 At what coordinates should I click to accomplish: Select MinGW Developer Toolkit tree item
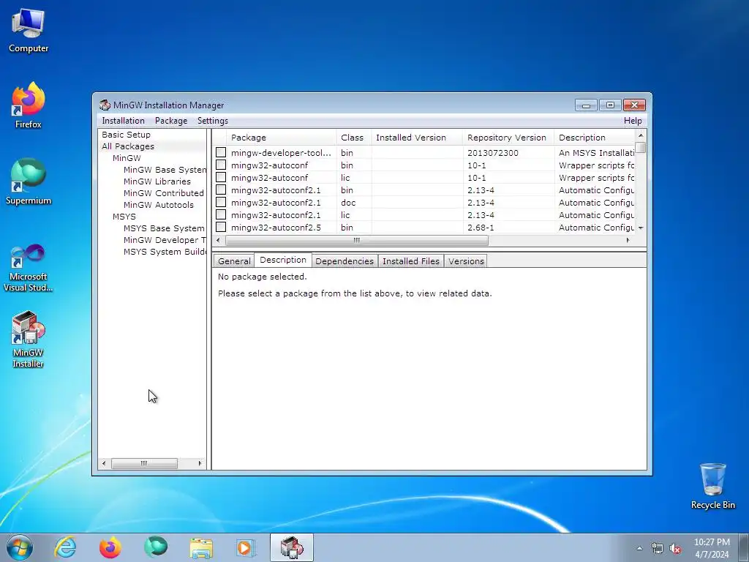pyautogui.click(x=165, y=240)
